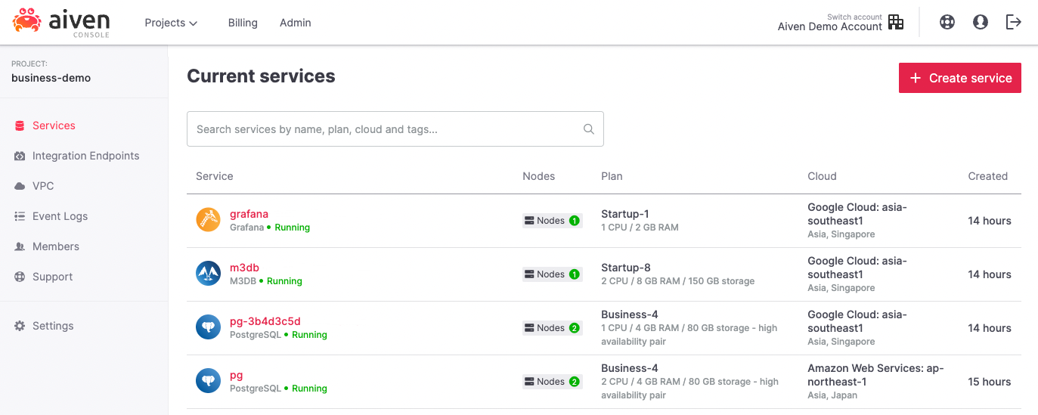Open Integration Endpoints in the sidebar

pyautogui.click(x=85, y=156)
